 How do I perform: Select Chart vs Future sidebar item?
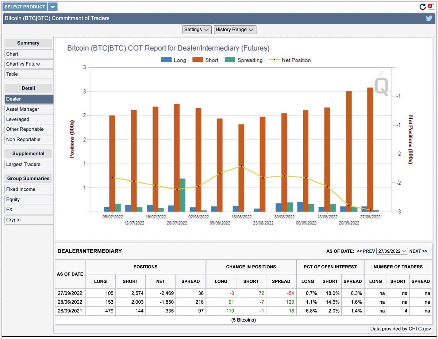(x=29, y=64)
